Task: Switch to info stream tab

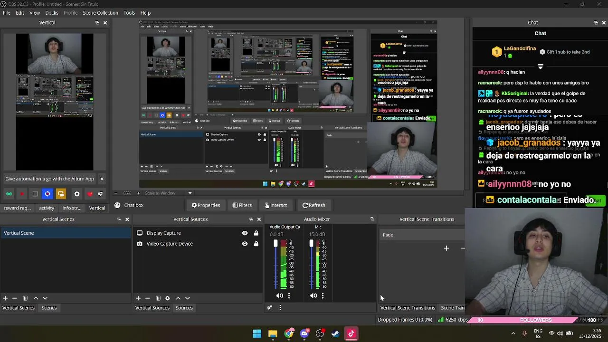Action: pos(72,208)
